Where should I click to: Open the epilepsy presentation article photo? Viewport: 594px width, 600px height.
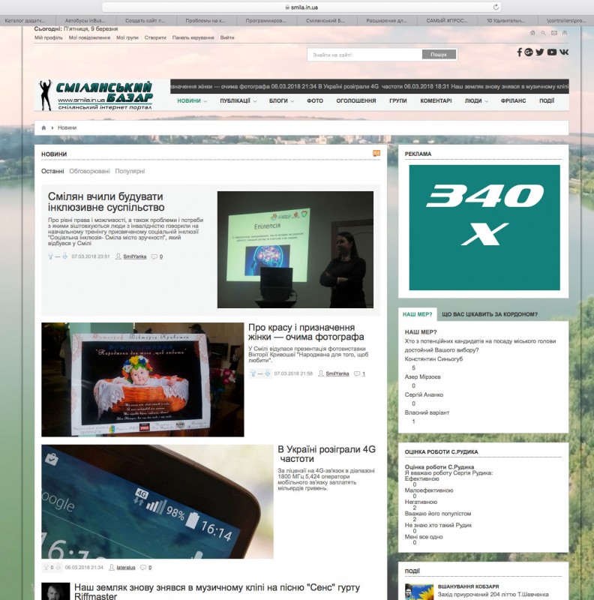[295, 250]
